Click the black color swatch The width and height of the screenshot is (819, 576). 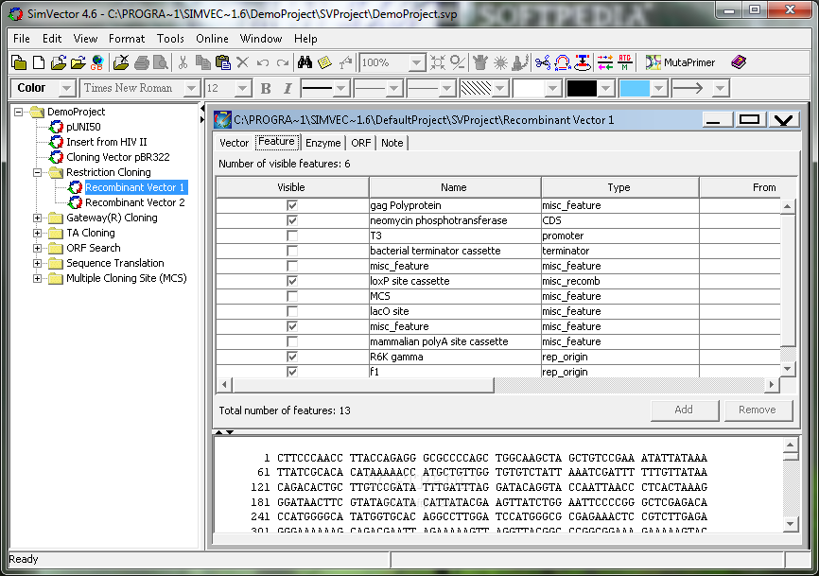point(582,88)
